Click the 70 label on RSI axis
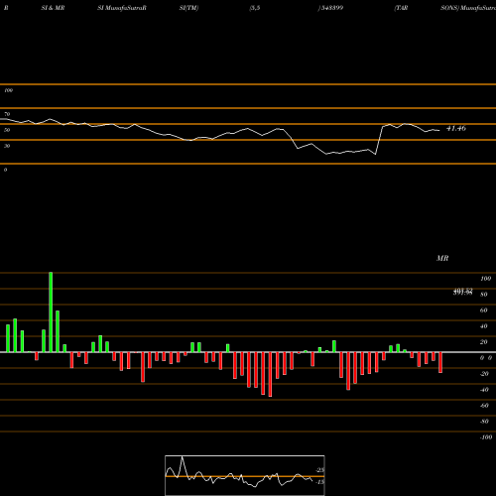 point(7,114)
